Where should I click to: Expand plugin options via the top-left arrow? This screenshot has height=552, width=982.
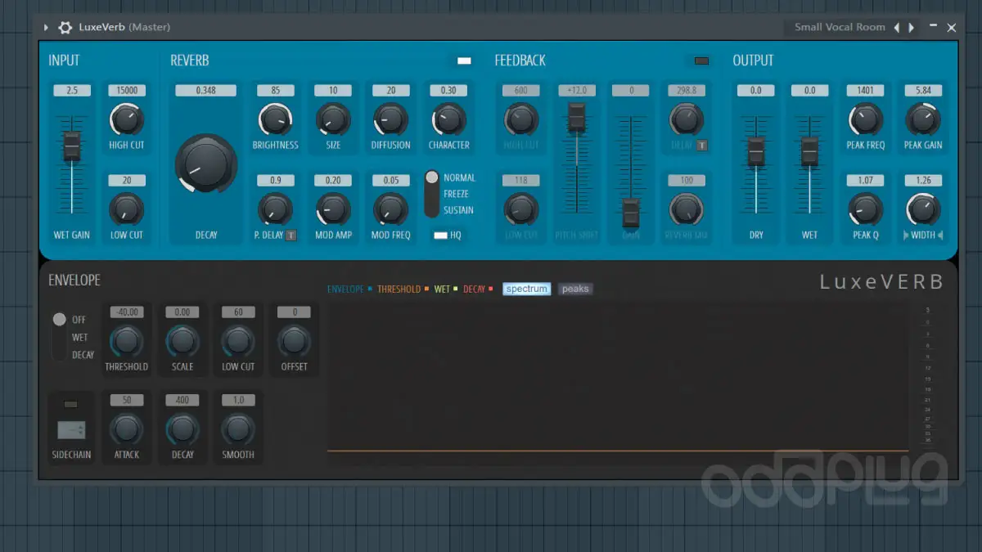coord(46,27)
